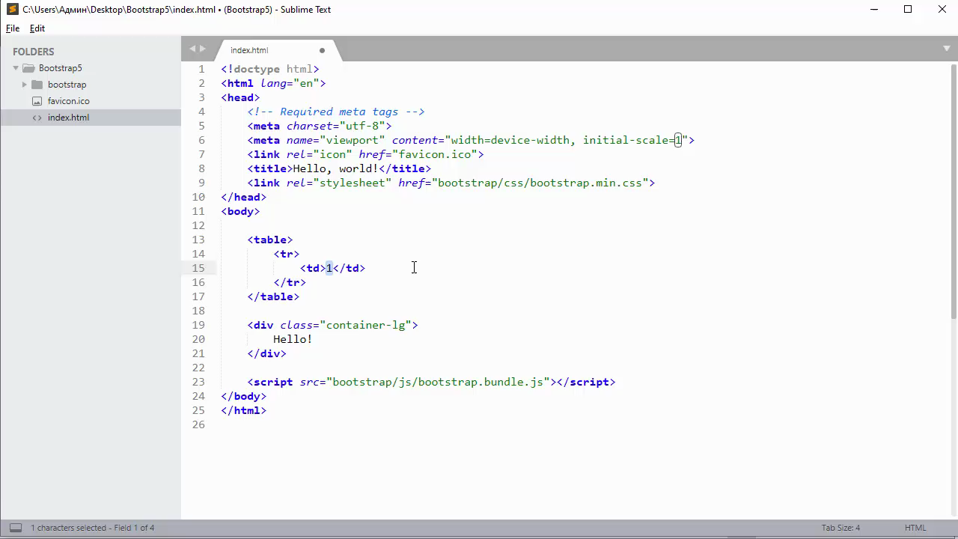Switch to the index.html tab
Image resolution: width=958 pixels, height=539 pixels.
click(249, 50)
